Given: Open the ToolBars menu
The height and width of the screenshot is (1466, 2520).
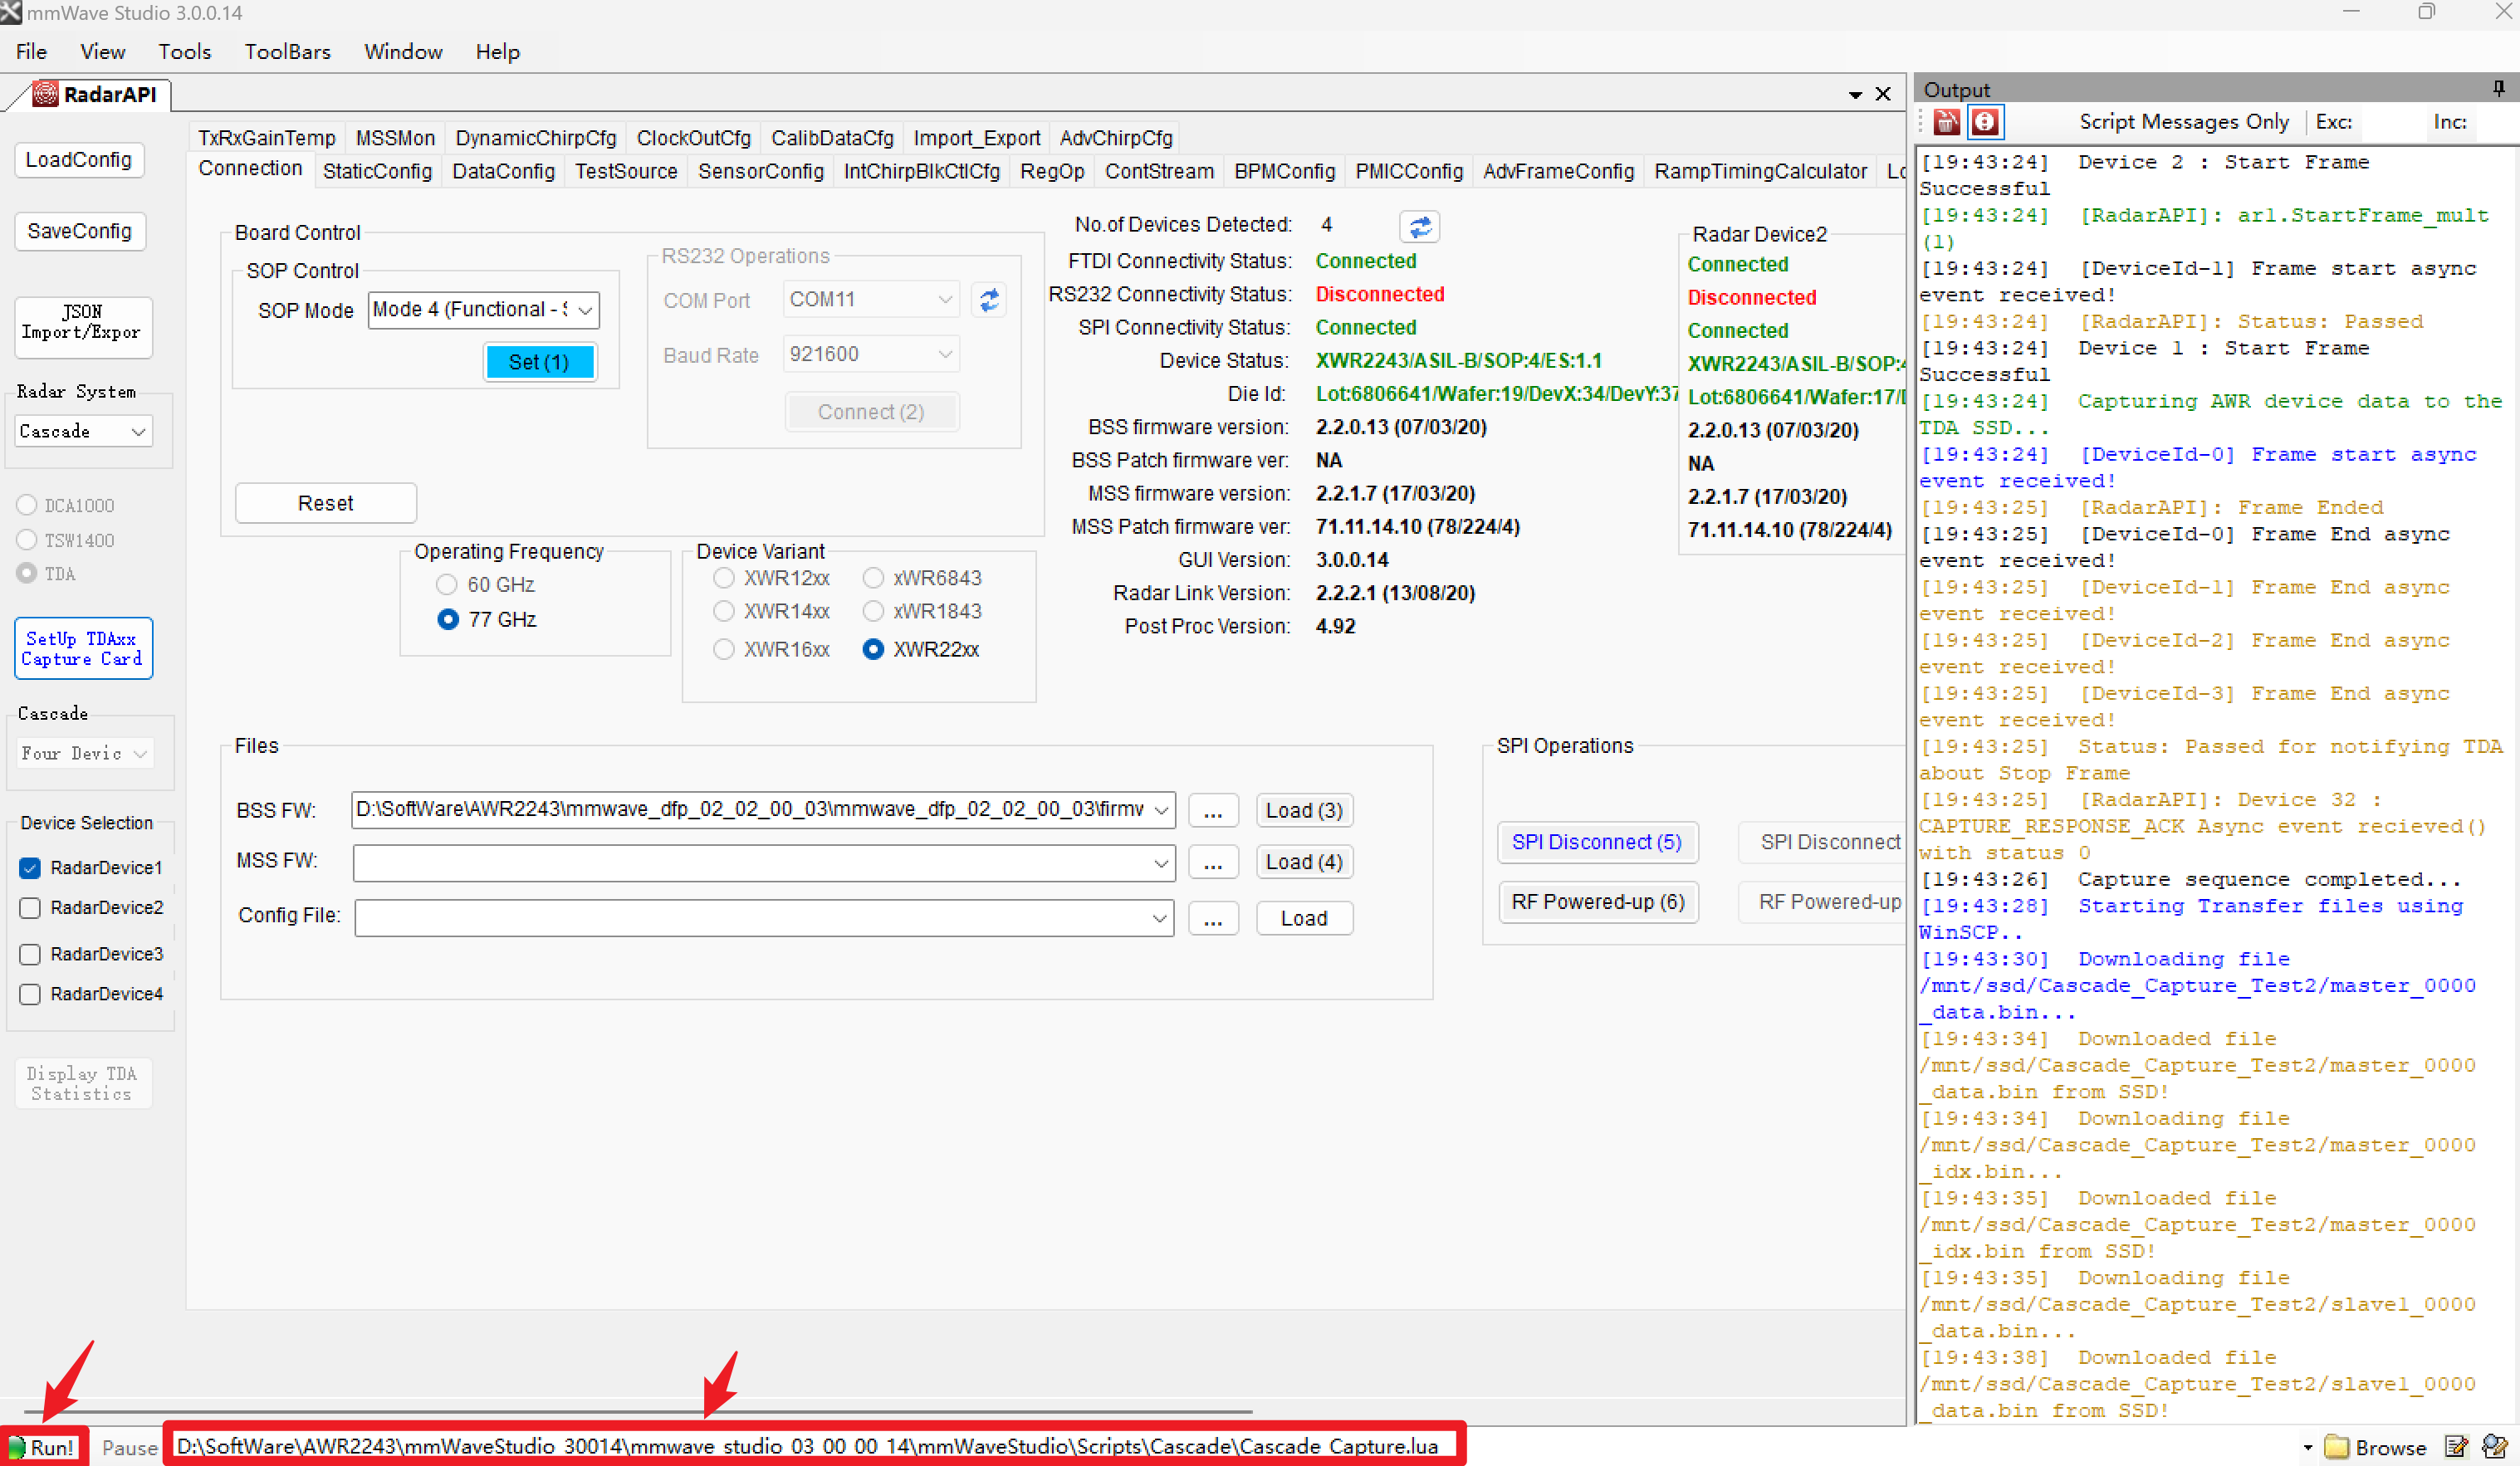Looking at the screenshot, I should point(287,51).
